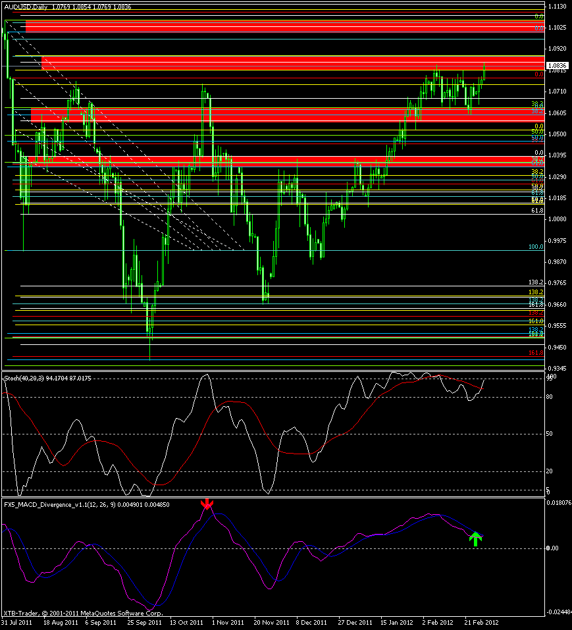This screenshot has width=572, height=630.
Task: Click the red 161.8 Fibonacci label near the chart bottom
Action: [536, 353]
